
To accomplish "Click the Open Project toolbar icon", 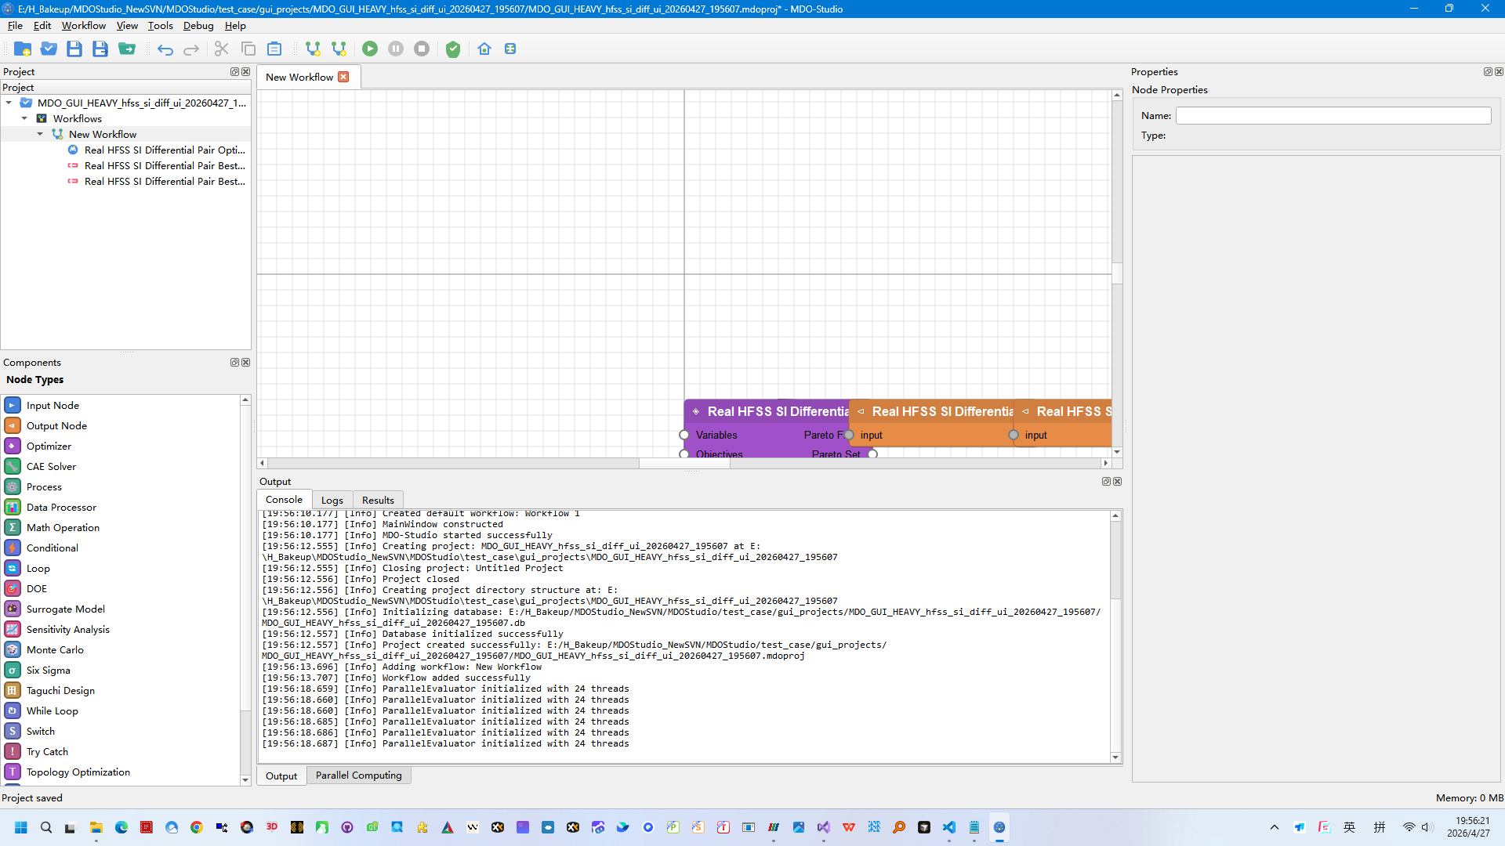I will 49,49.
